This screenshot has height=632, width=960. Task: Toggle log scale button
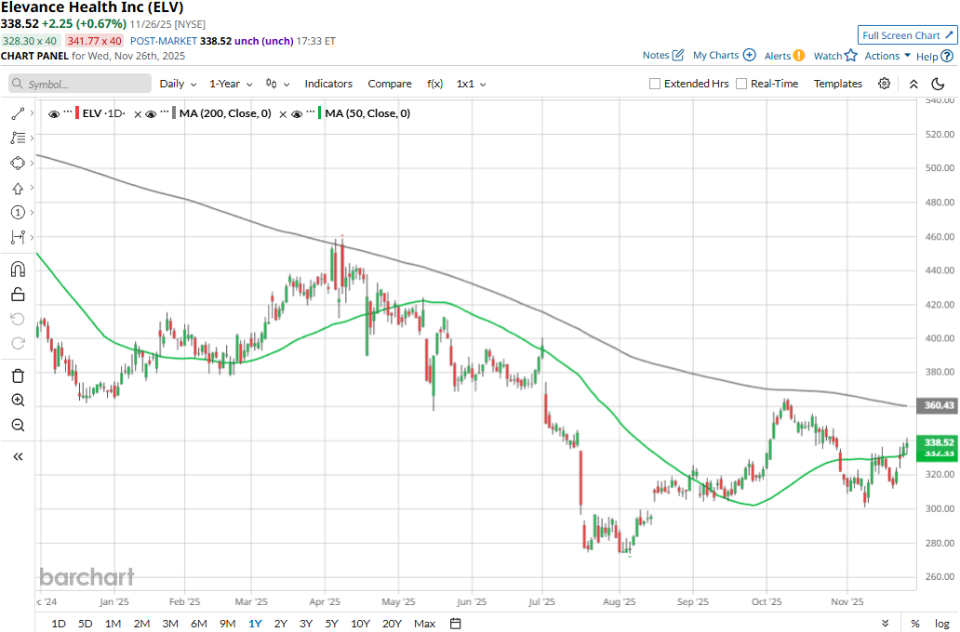click(941, 624)
